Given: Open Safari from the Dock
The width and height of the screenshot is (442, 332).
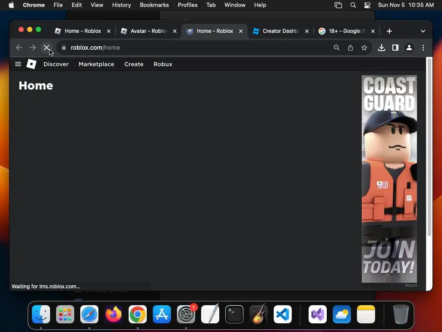Looking at the screenshot, I should [89, 314].
